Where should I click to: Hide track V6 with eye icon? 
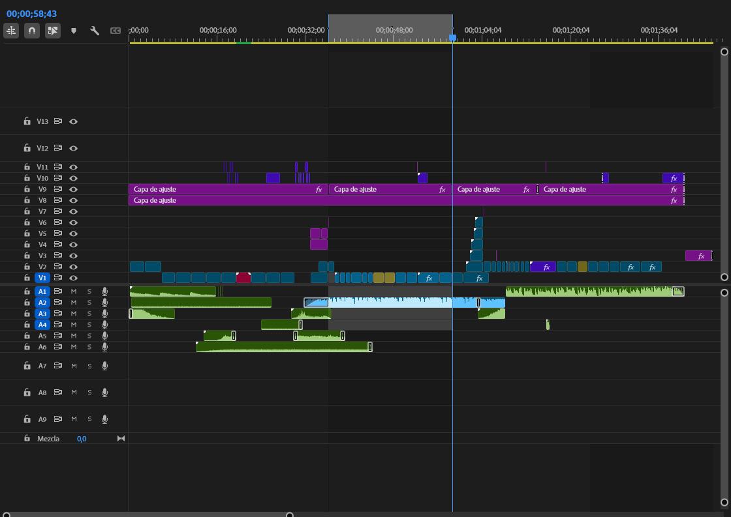click(74, 222)
